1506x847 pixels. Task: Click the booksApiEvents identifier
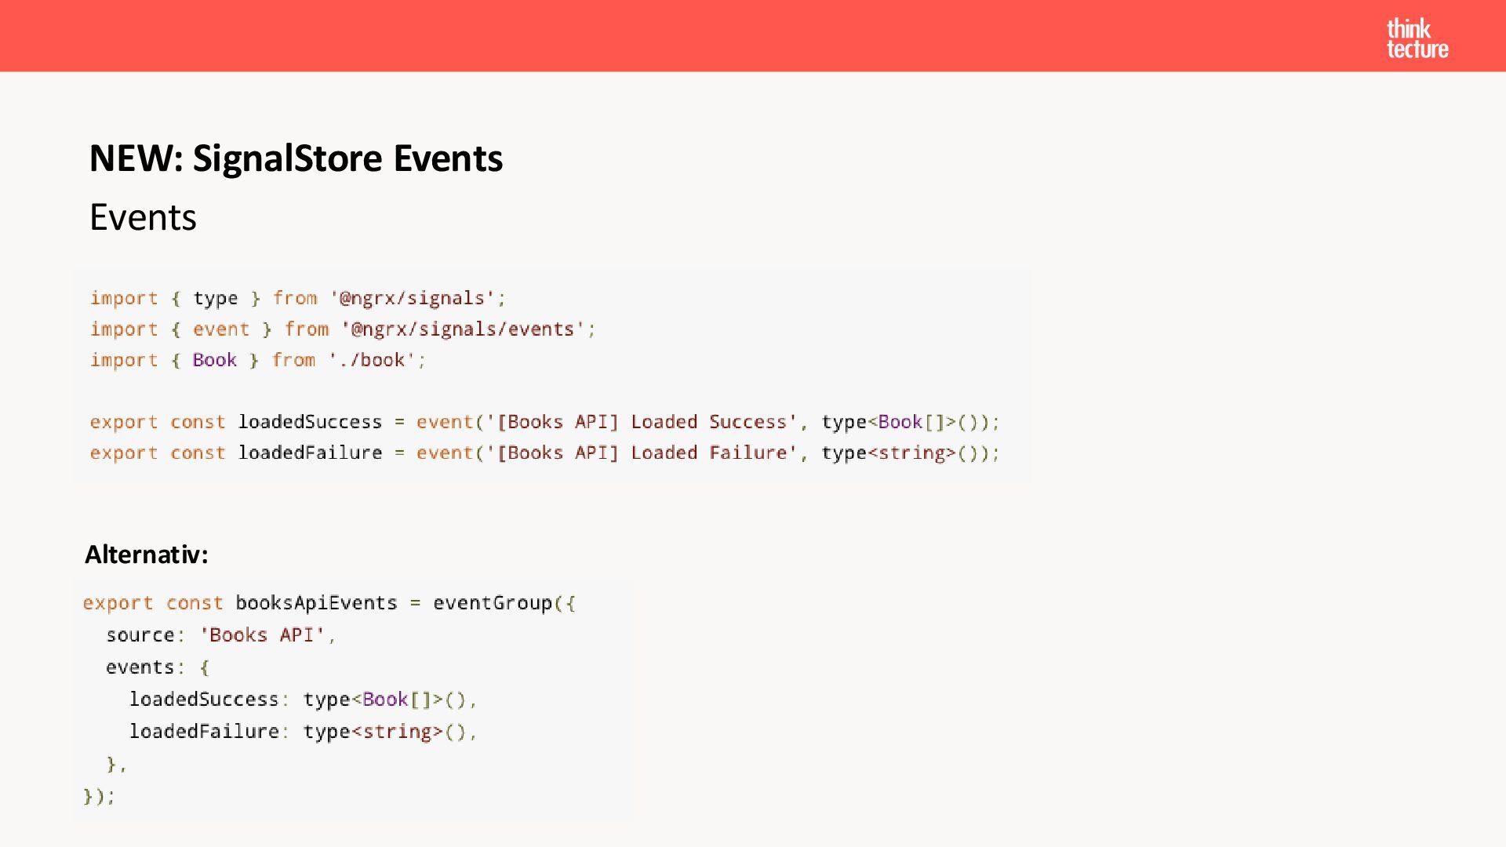click(316, 603)
